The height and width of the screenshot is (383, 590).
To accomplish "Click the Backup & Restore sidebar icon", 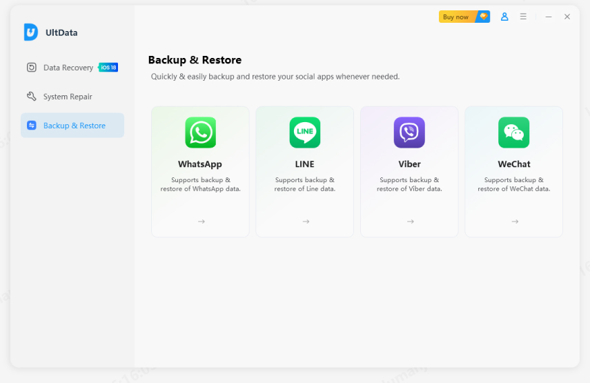I will 32,126.
